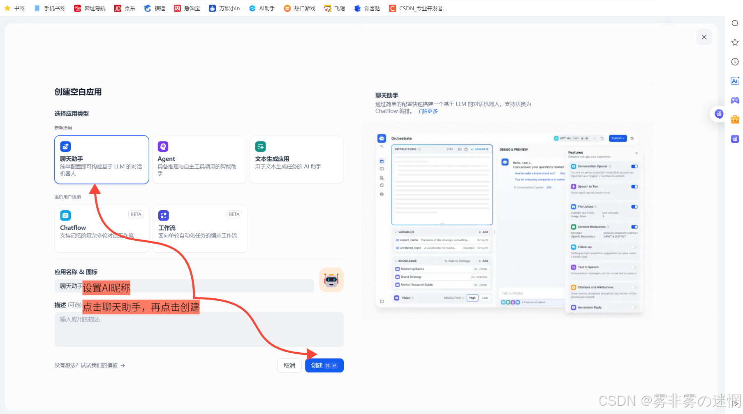Viewport: 743px width, 414px height.
Task: Open the 了解更多 link
Action: [x=427, y=111]
